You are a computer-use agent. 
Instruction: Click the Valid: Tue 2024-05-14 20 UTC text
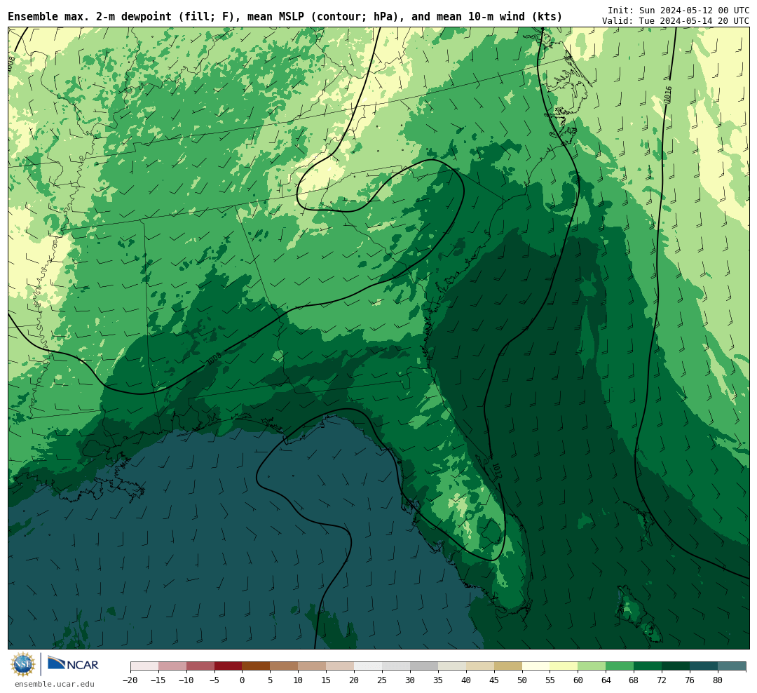coord(676,21)
